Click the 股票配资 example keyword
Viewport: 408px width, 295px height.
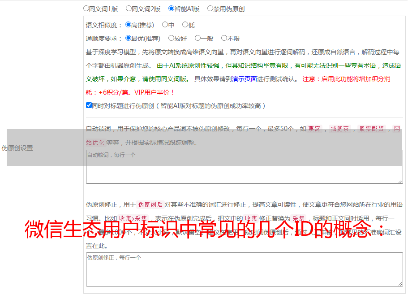[371, 129]
